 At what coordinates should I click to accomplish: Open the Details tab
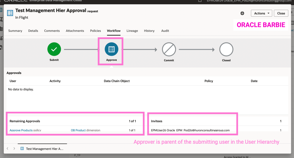pos(33,31)
